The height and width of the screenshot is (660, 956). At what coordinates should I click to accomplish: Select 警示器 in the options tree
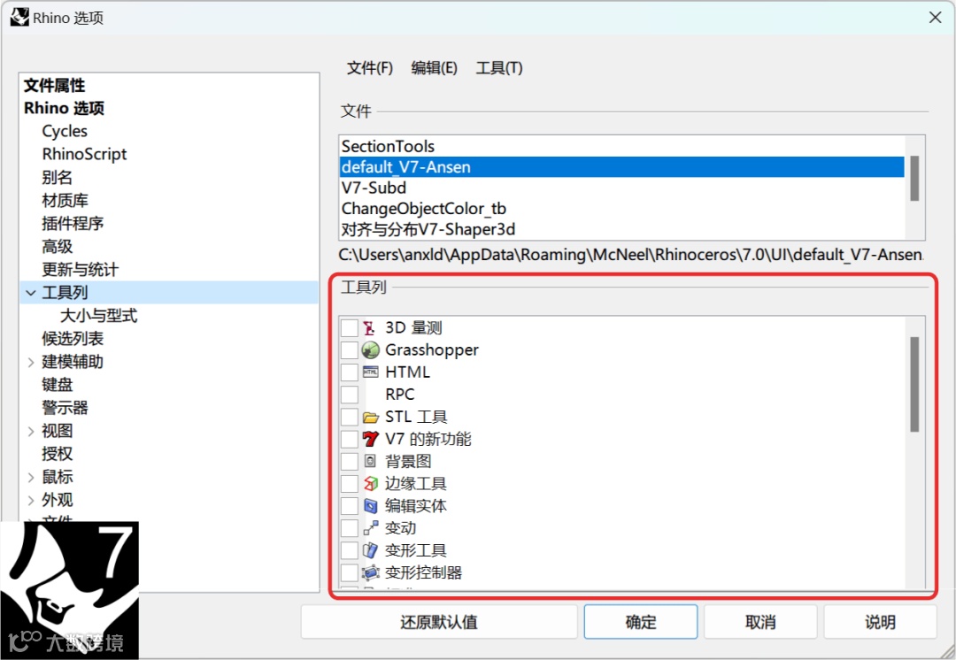coord(66,408)
